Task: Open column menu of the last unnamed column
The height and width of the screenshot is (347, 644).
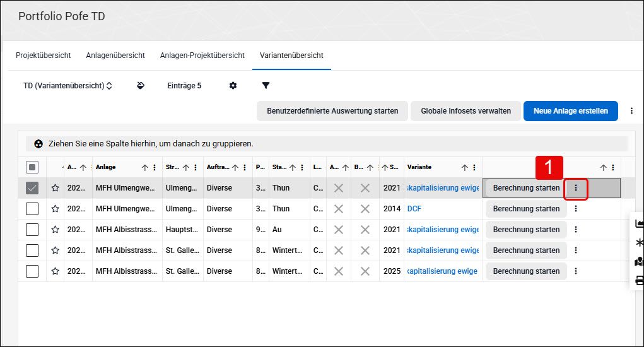Action: coord(613,168)
